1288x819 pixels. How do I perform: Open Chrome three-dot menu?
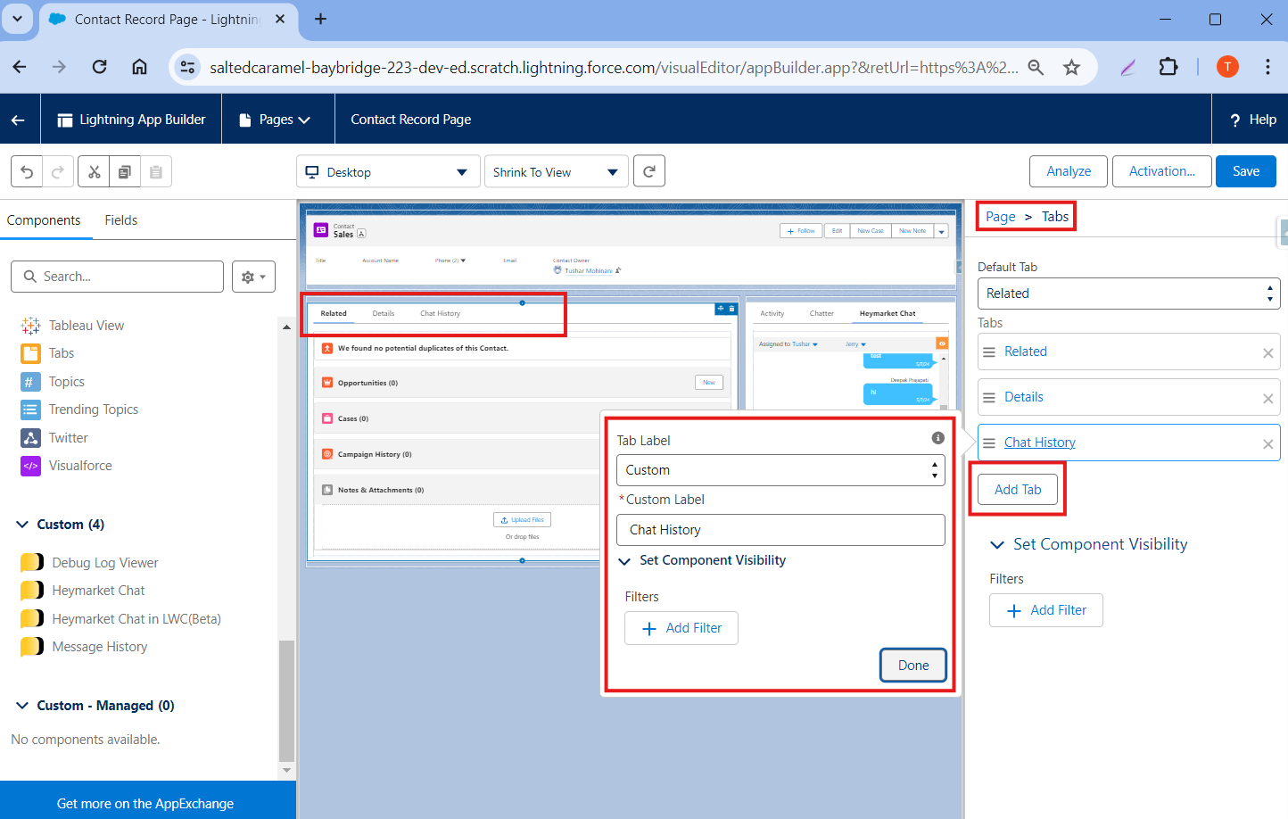point(1267,67)
